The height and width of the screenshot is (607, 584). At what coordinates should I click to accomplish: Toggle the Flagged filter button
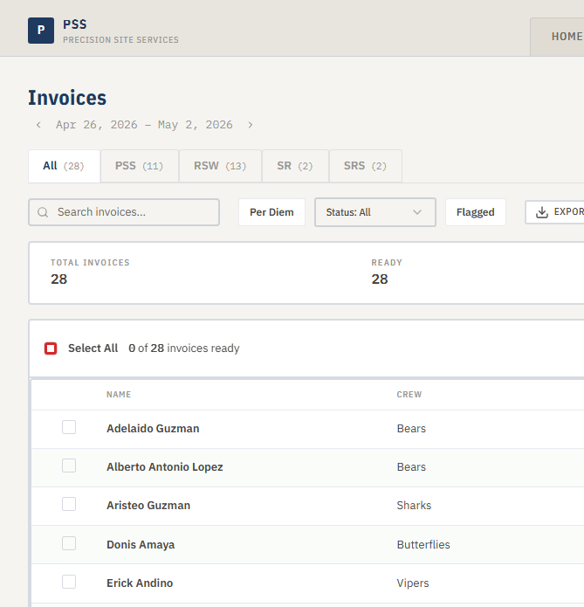click(x=475, y=212)
